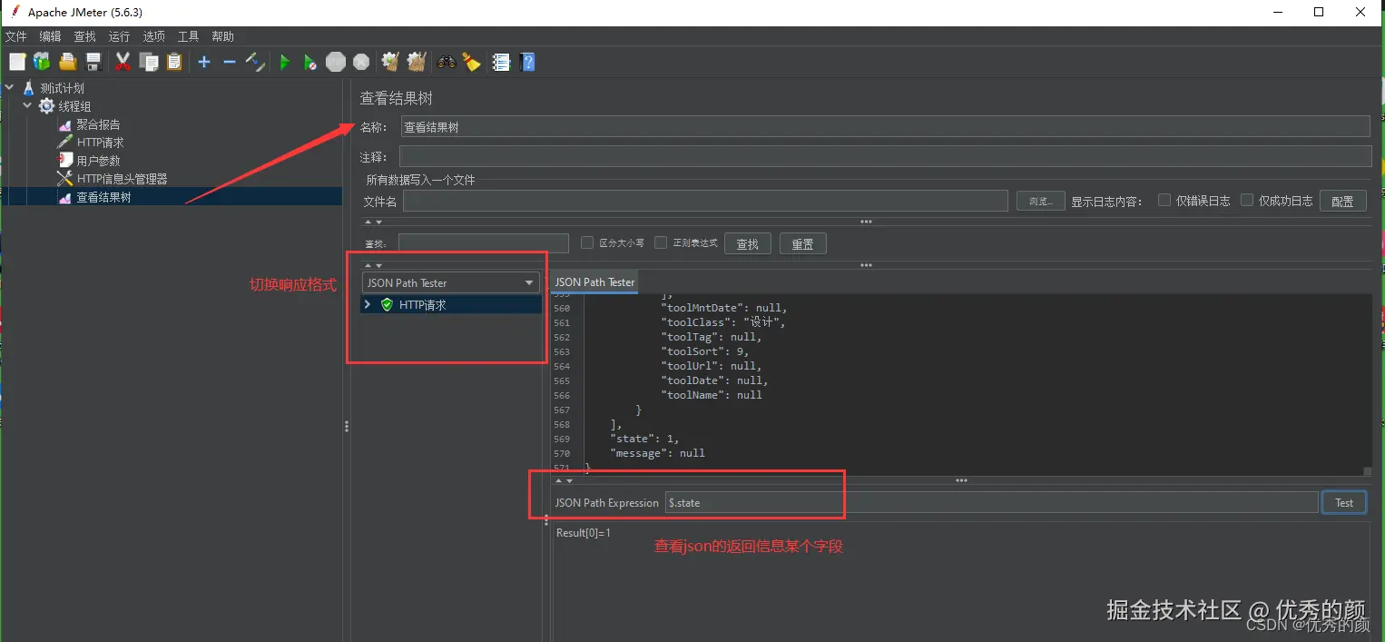This screenshot has width=1385, height=642.
Task: Click the flask icon beside 测试计划
Action: click(x=28, y=88)
